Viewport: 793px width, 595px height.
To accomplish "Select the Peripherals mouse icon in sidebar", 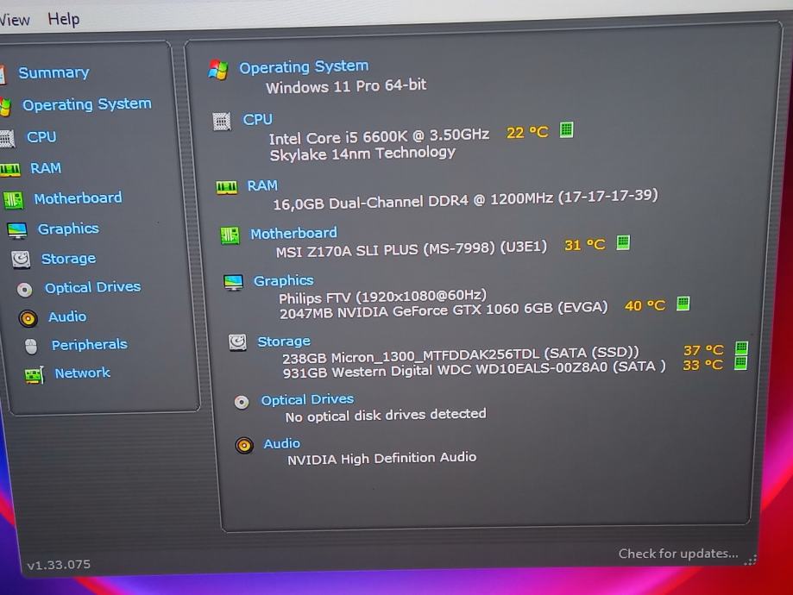I will click(31, 346).
